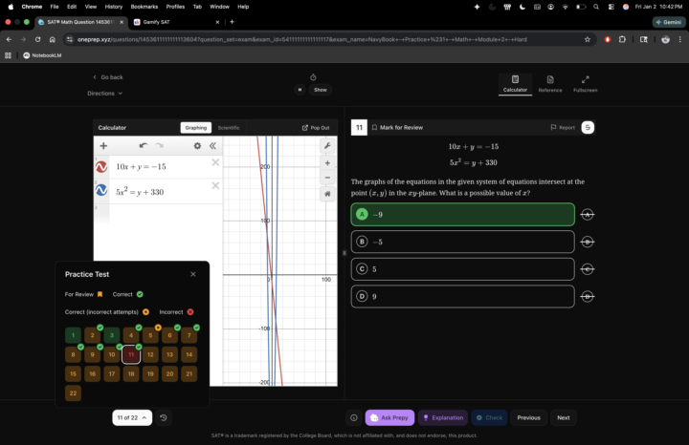
Task: Click the undo arrow in the calculator
Action: 143,146
